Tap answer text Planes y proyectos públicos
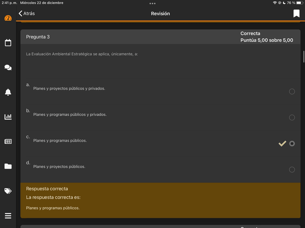 [59, 167]
